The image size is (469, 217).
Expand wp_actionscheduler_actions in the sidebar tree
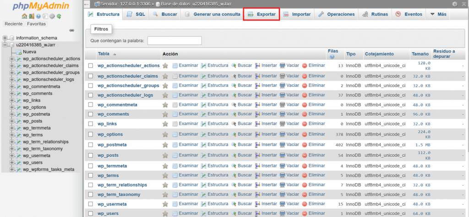coord(12,59)
